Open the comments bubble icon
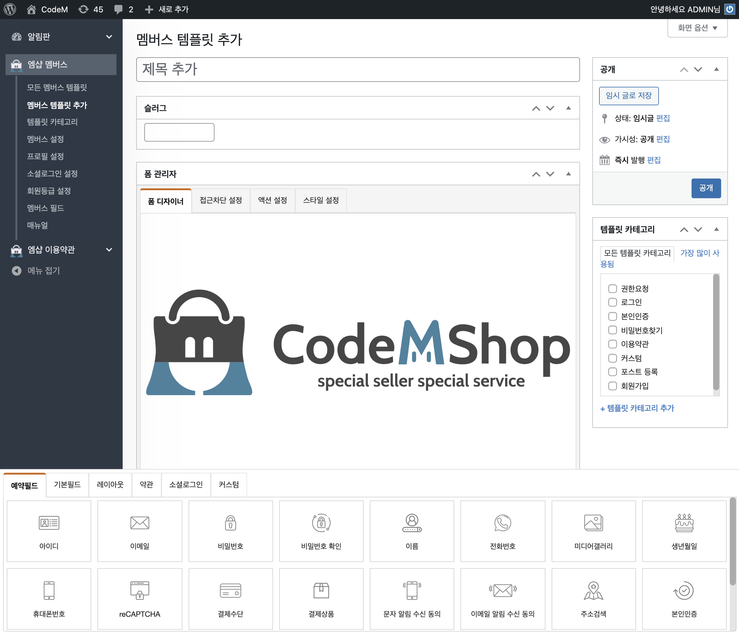 coord(118,9)
